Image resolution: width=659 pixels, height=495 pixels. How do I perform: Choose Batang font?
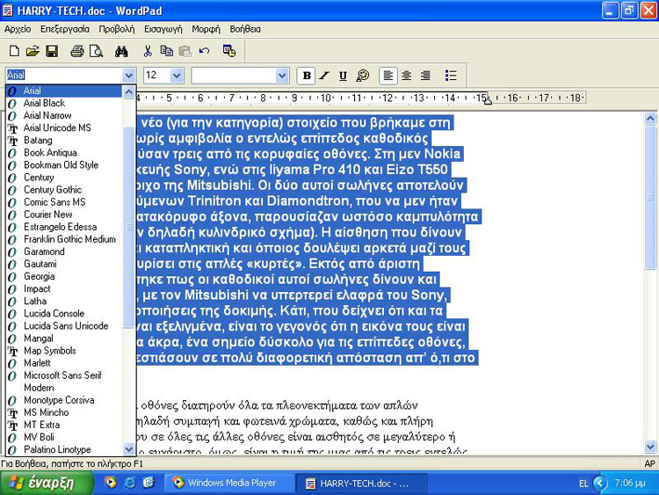pyautogui.click(x=64, y=140)
